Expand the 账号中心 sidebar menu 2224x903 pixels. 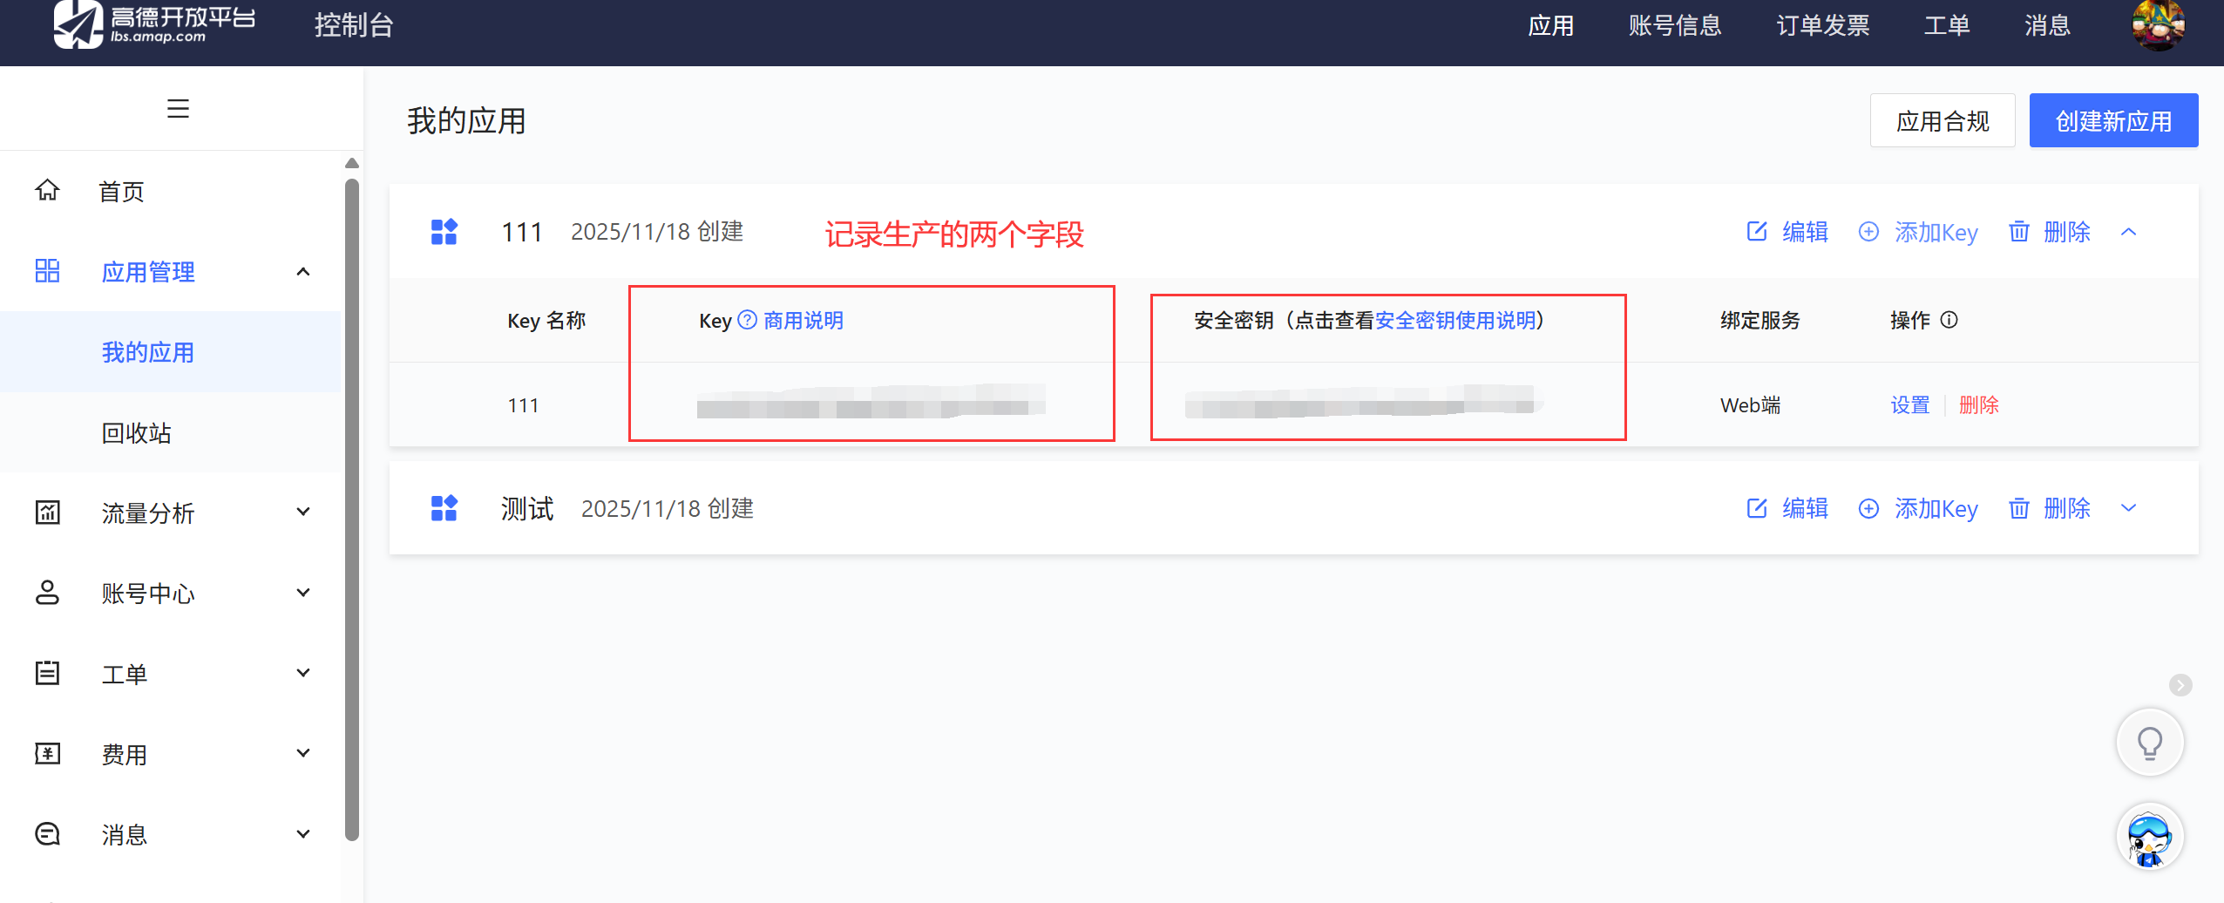coord(302,594)
